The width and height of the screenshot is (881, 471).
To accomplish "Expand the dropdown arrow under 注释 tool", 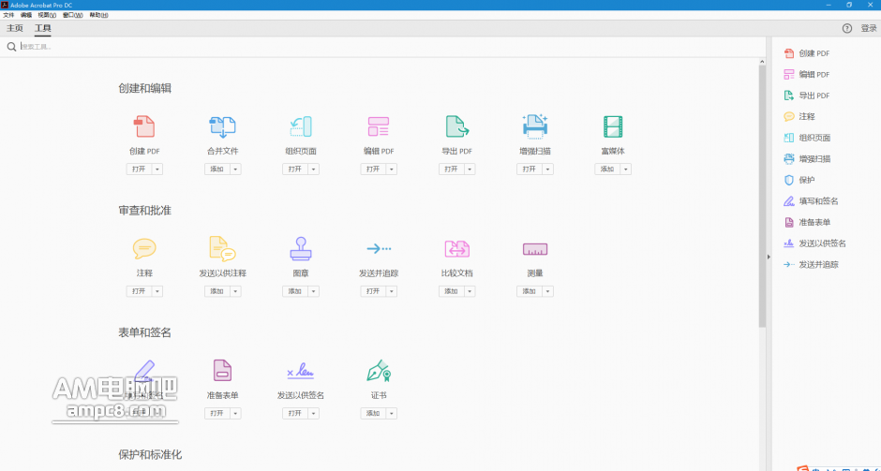I will tap(157, 291).
